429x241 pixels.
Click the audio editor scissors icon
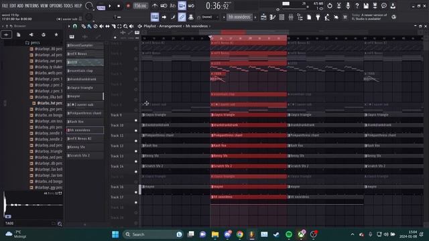tap(339, 5)
